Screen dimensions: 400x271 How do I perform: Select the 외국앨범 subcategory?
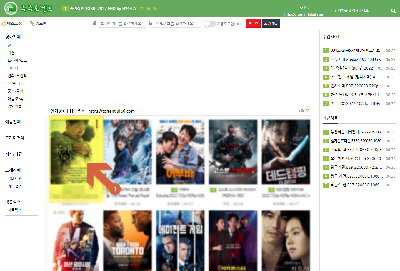coord(15,186)
